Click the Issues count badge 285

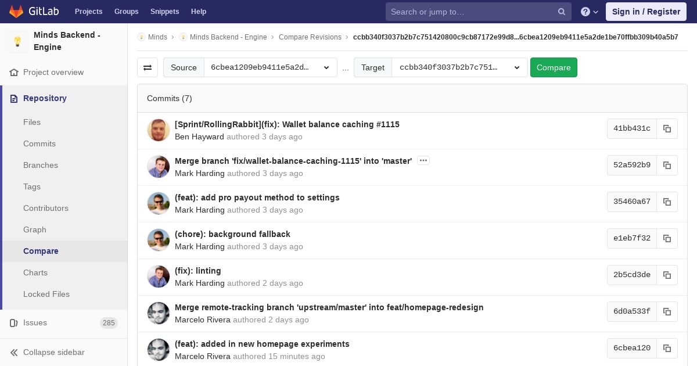pos(109,323)
